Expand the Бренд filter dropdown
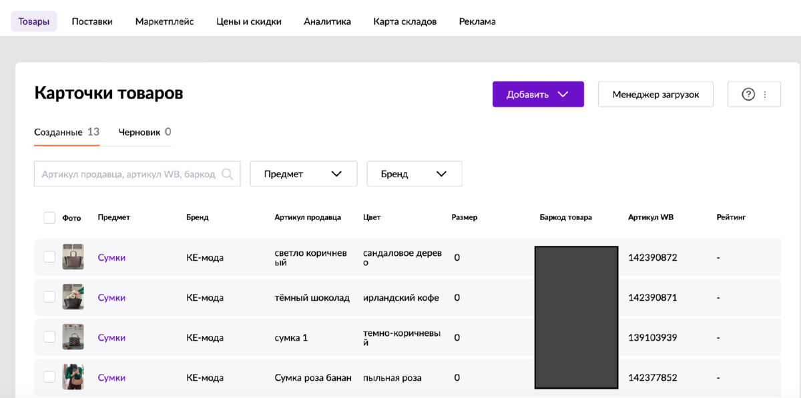This screenshot has height=398, width=801. 414,174
